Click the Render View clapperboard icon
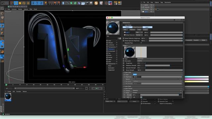 50,3
